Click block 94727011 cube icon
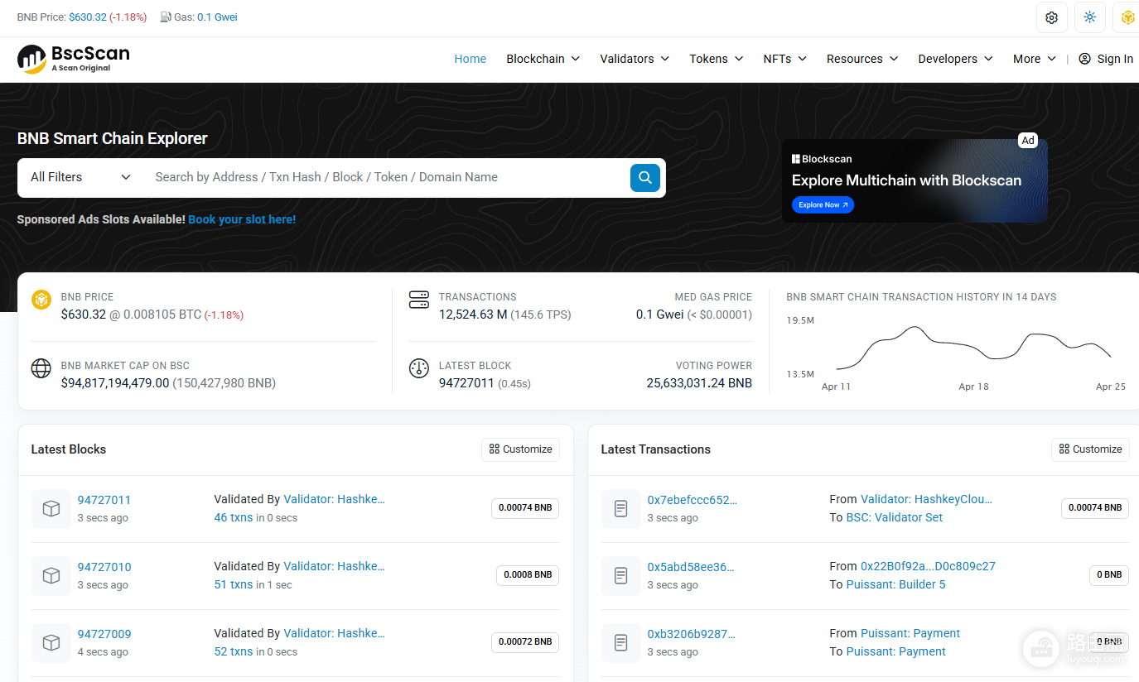The width and height of the screenshot is (1139, 682). [x=51, y=509]
